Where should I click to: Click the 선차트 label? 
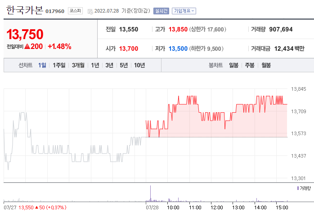point(26,65)
